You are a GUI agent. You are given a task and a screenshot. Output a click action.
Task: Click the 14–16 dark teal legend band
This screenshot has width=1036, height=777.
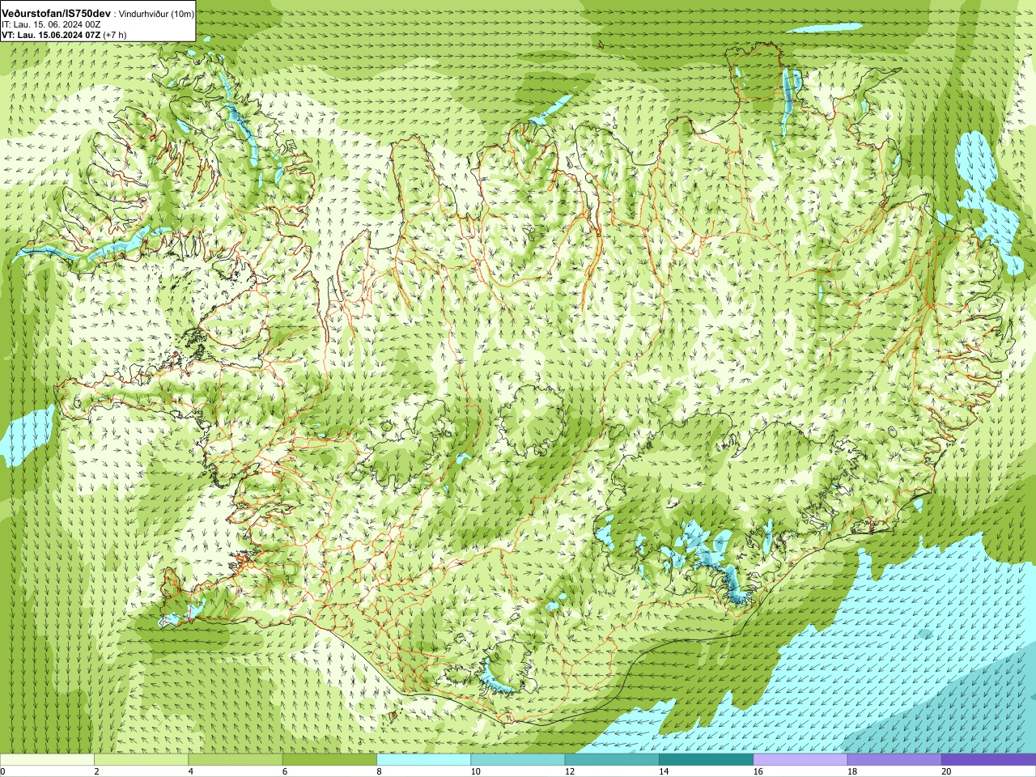(x=706, y=760)
